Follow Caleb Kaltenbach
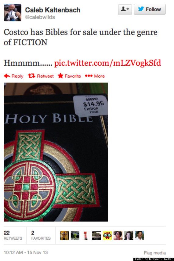The height and width of the screenshot is (261, 174). pyautogui.click(x=150, y=9)
